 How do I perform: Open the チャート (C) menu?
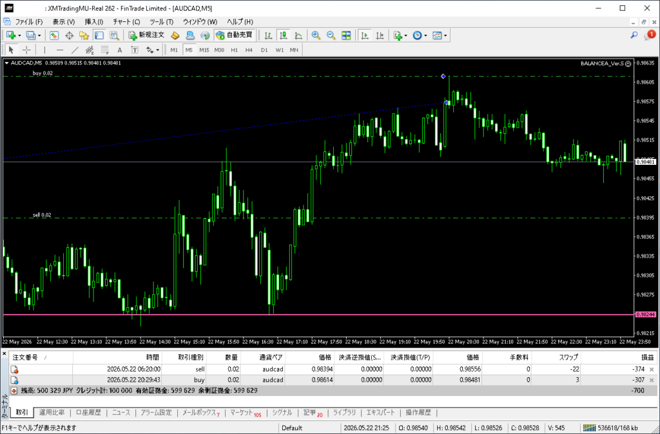click(126, 22)
